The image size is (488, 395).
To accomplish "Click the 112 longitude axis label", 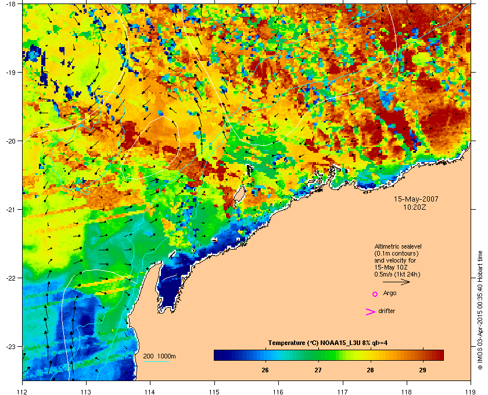I will 23,392.
